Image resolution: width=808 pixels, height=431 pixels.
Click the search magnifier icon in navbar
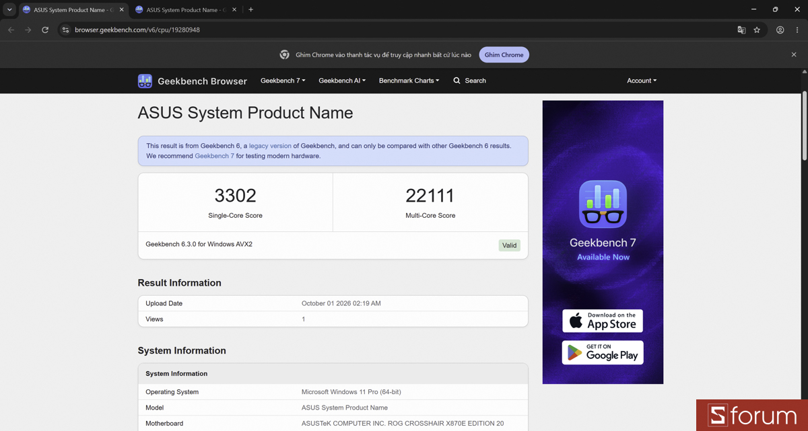[457, 81]
